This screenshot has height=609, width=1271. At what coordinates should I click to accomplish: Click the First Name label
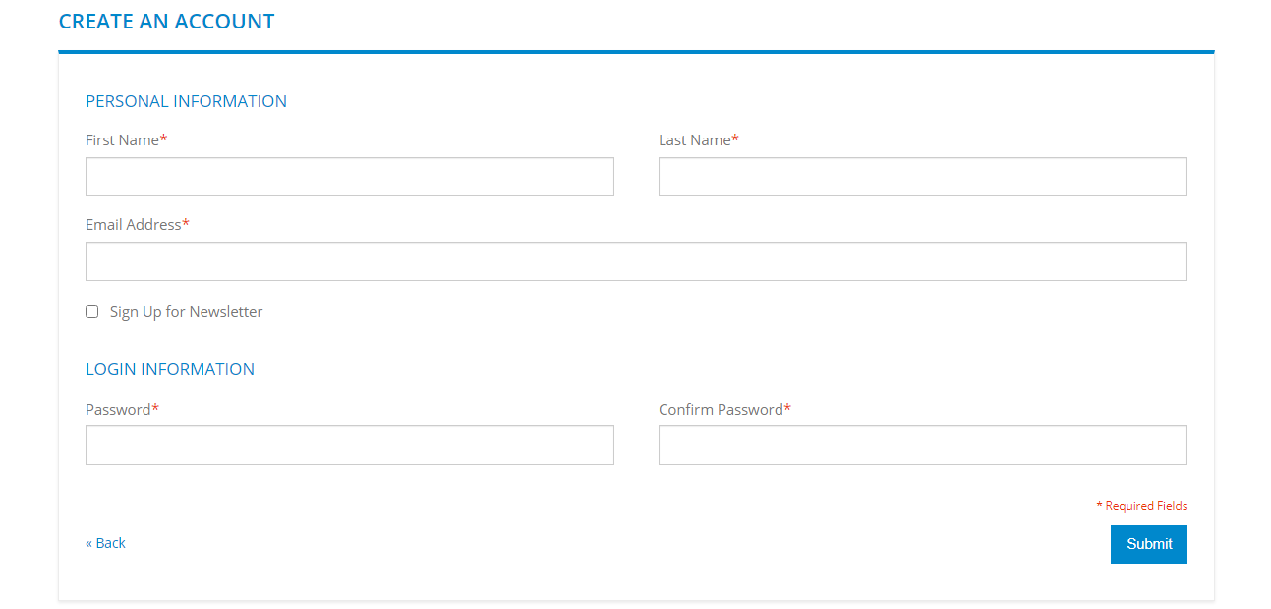coord(122,140)
